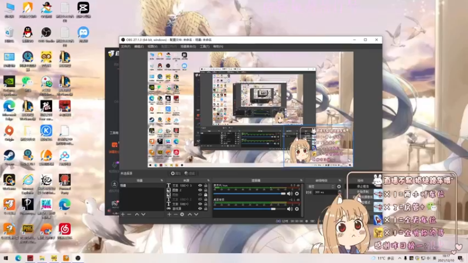Hide the 文本 (GDI+) 3 source

click(200, 185)
